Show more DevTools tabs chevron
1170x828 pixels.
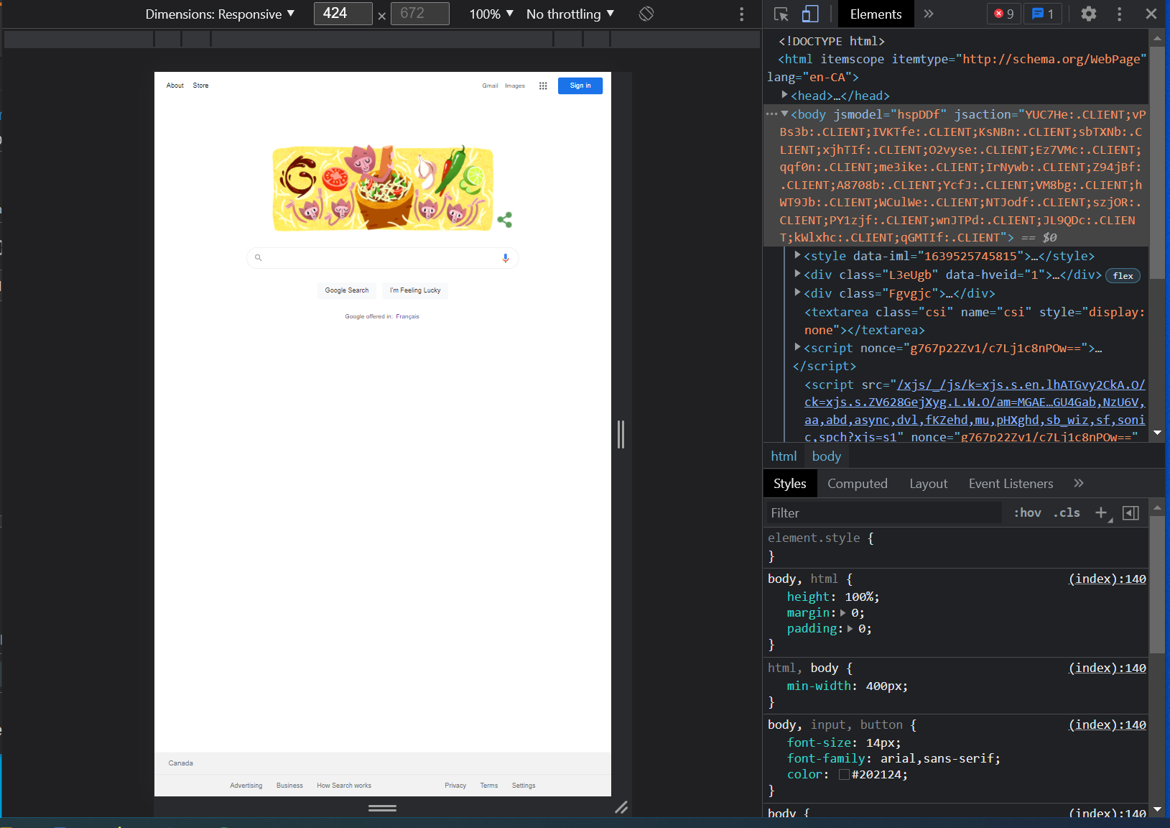[x=929, y=14]
